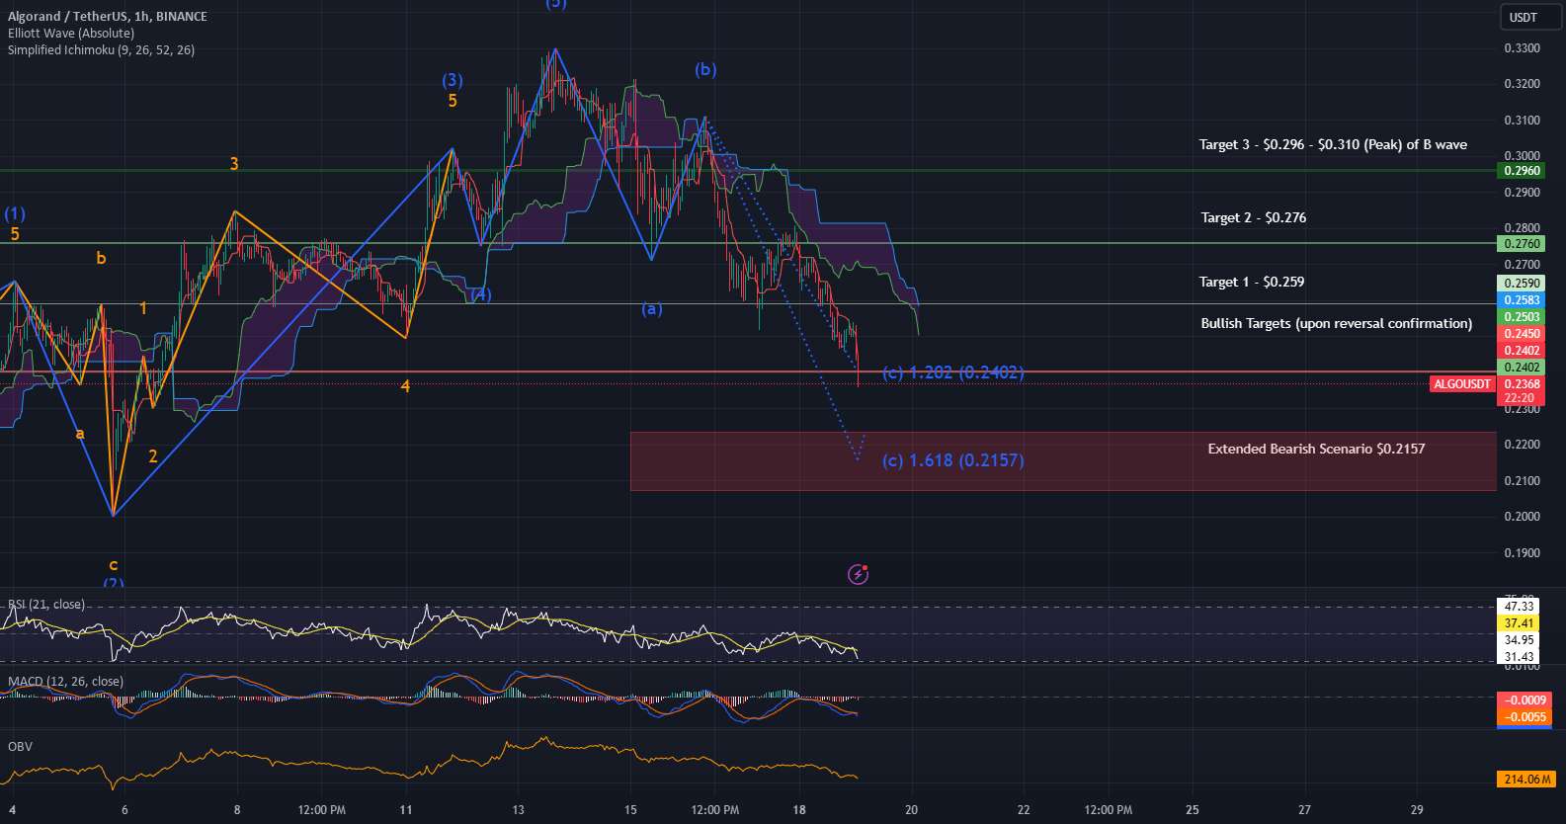The image size is (1566, 824).
Task: Click the (c) 1.202 (0.2402) projection label
Action: coord(952,372)
